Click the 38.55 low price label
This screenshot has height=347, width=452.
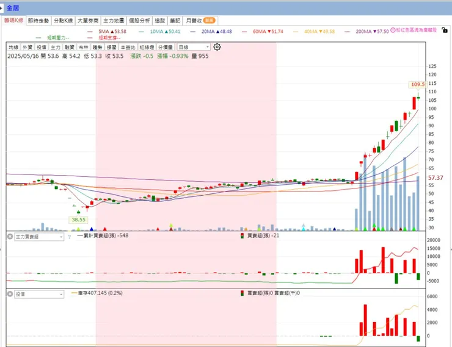(x=78, y=220)
